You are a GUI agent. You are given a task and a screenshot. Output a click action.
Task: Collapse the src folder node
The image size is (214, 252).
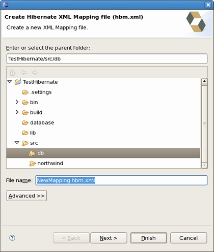tap(17, 143)
